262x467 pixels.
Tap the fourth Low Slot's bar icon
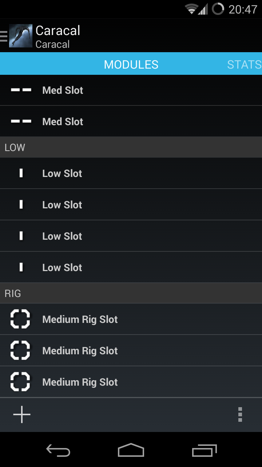coord(21,267)
